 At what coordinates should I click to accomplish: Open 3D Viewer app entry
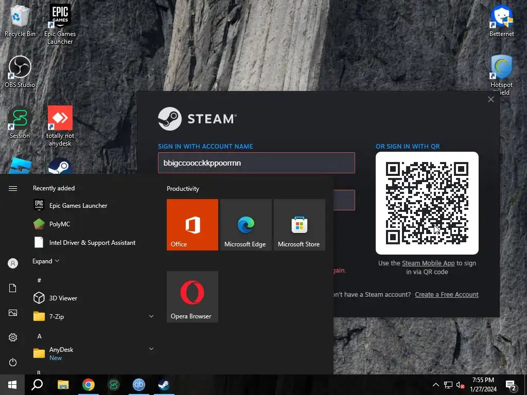94,298
